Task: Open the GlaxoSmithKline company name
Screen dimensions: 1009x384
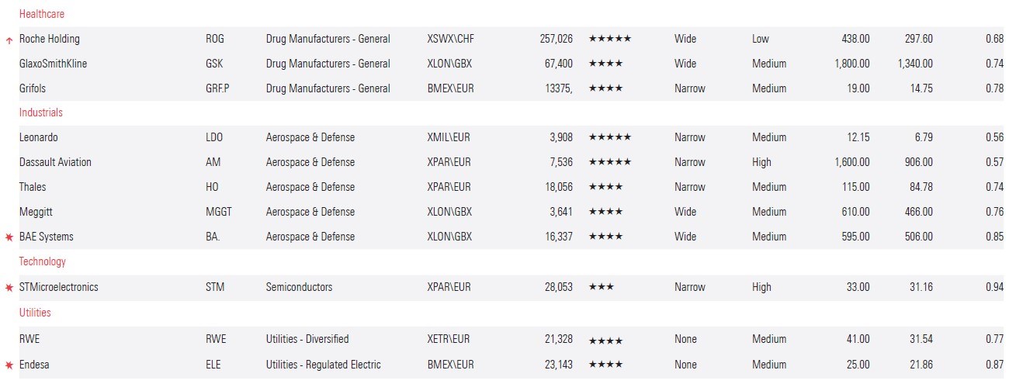Action: tap(53, 64)
